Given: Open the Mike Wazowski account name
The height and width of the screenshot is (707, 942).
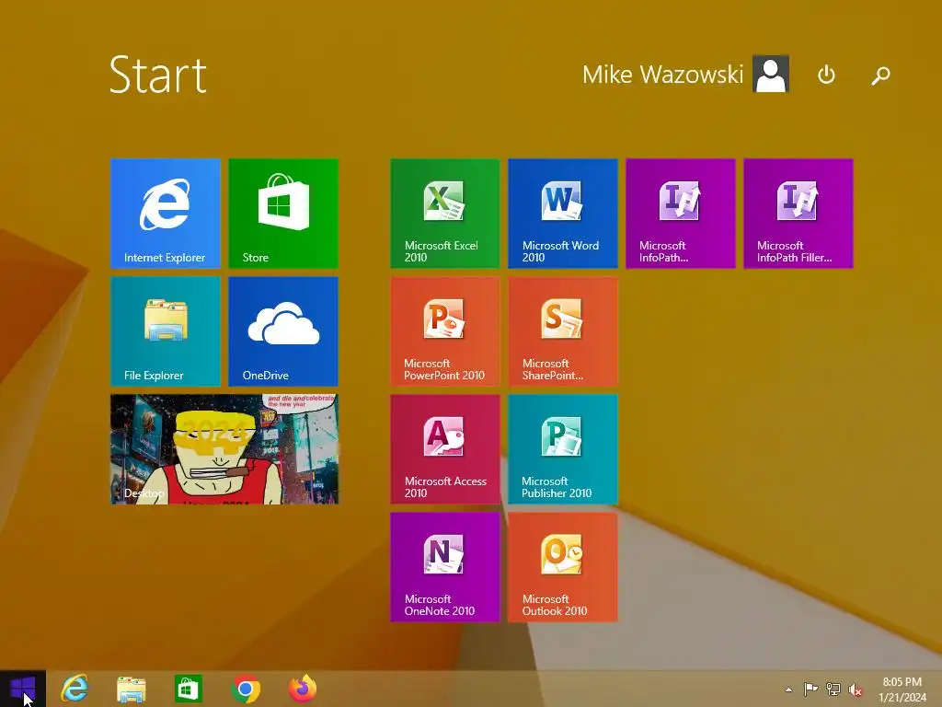Looking at the screenshot, I should [x=662, y=75].
